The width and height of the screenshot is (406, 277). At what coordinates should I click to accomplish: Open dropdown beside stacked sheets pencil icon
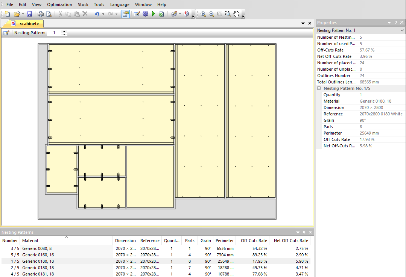click(x=180, y=14)
